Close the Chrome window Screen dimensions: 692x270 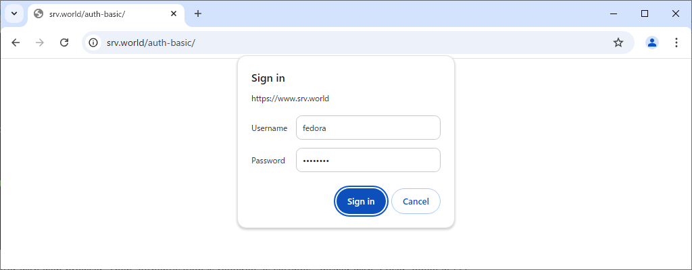(675, 13)
